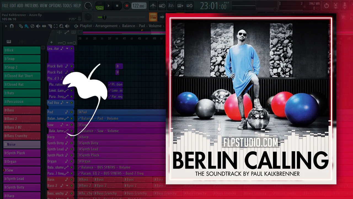
Task: Open the FILE menu
Action: (5, 6)
